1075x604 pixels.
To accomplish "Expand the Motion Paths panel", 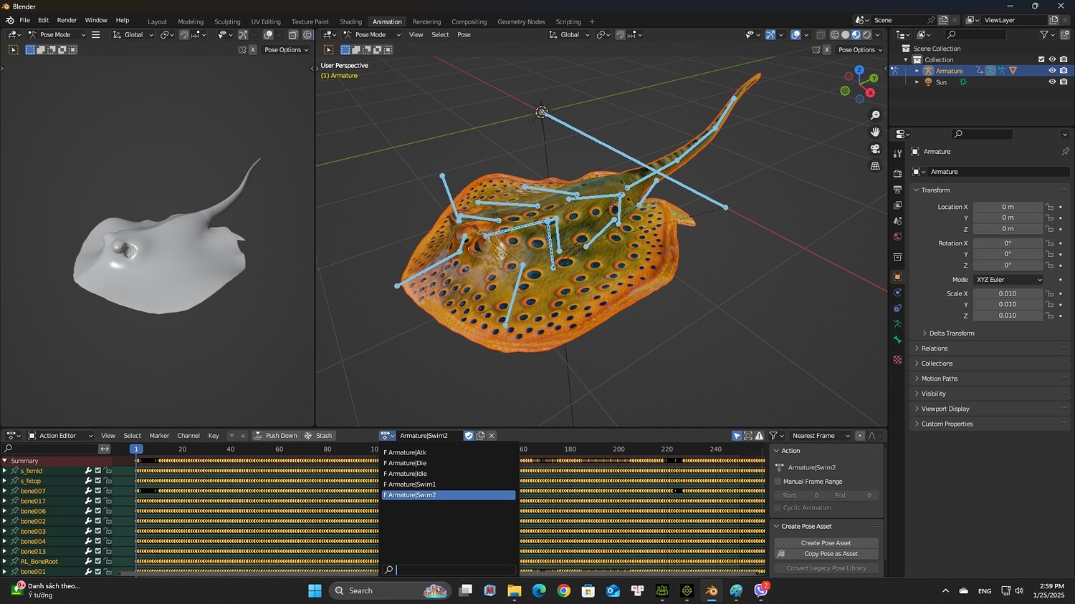I will tap(939, 379).
